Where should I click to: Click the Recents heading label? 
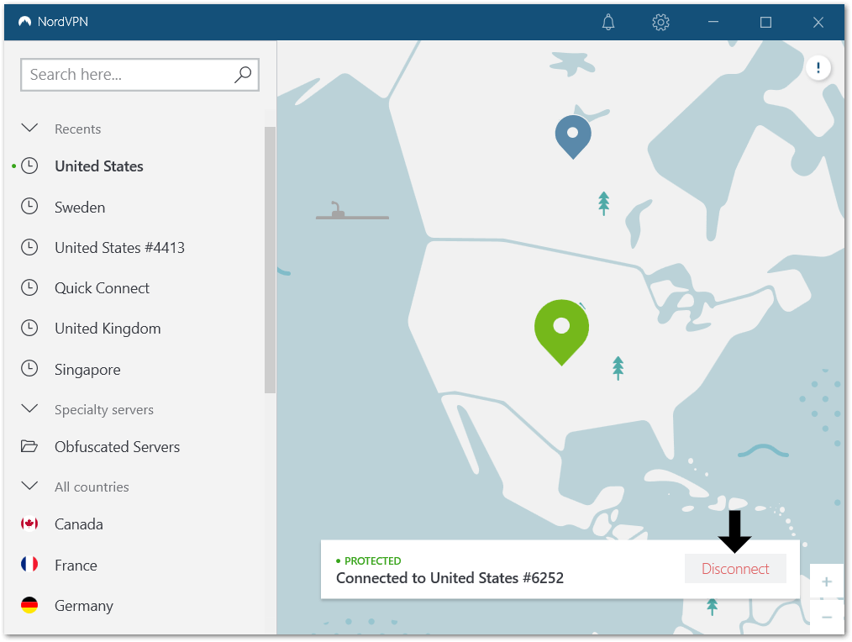coord(77,129)
